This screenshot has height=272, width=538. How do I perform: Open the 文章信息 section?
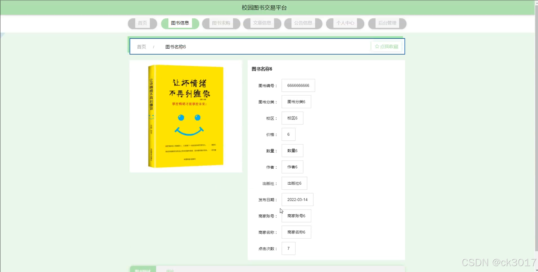262,23
